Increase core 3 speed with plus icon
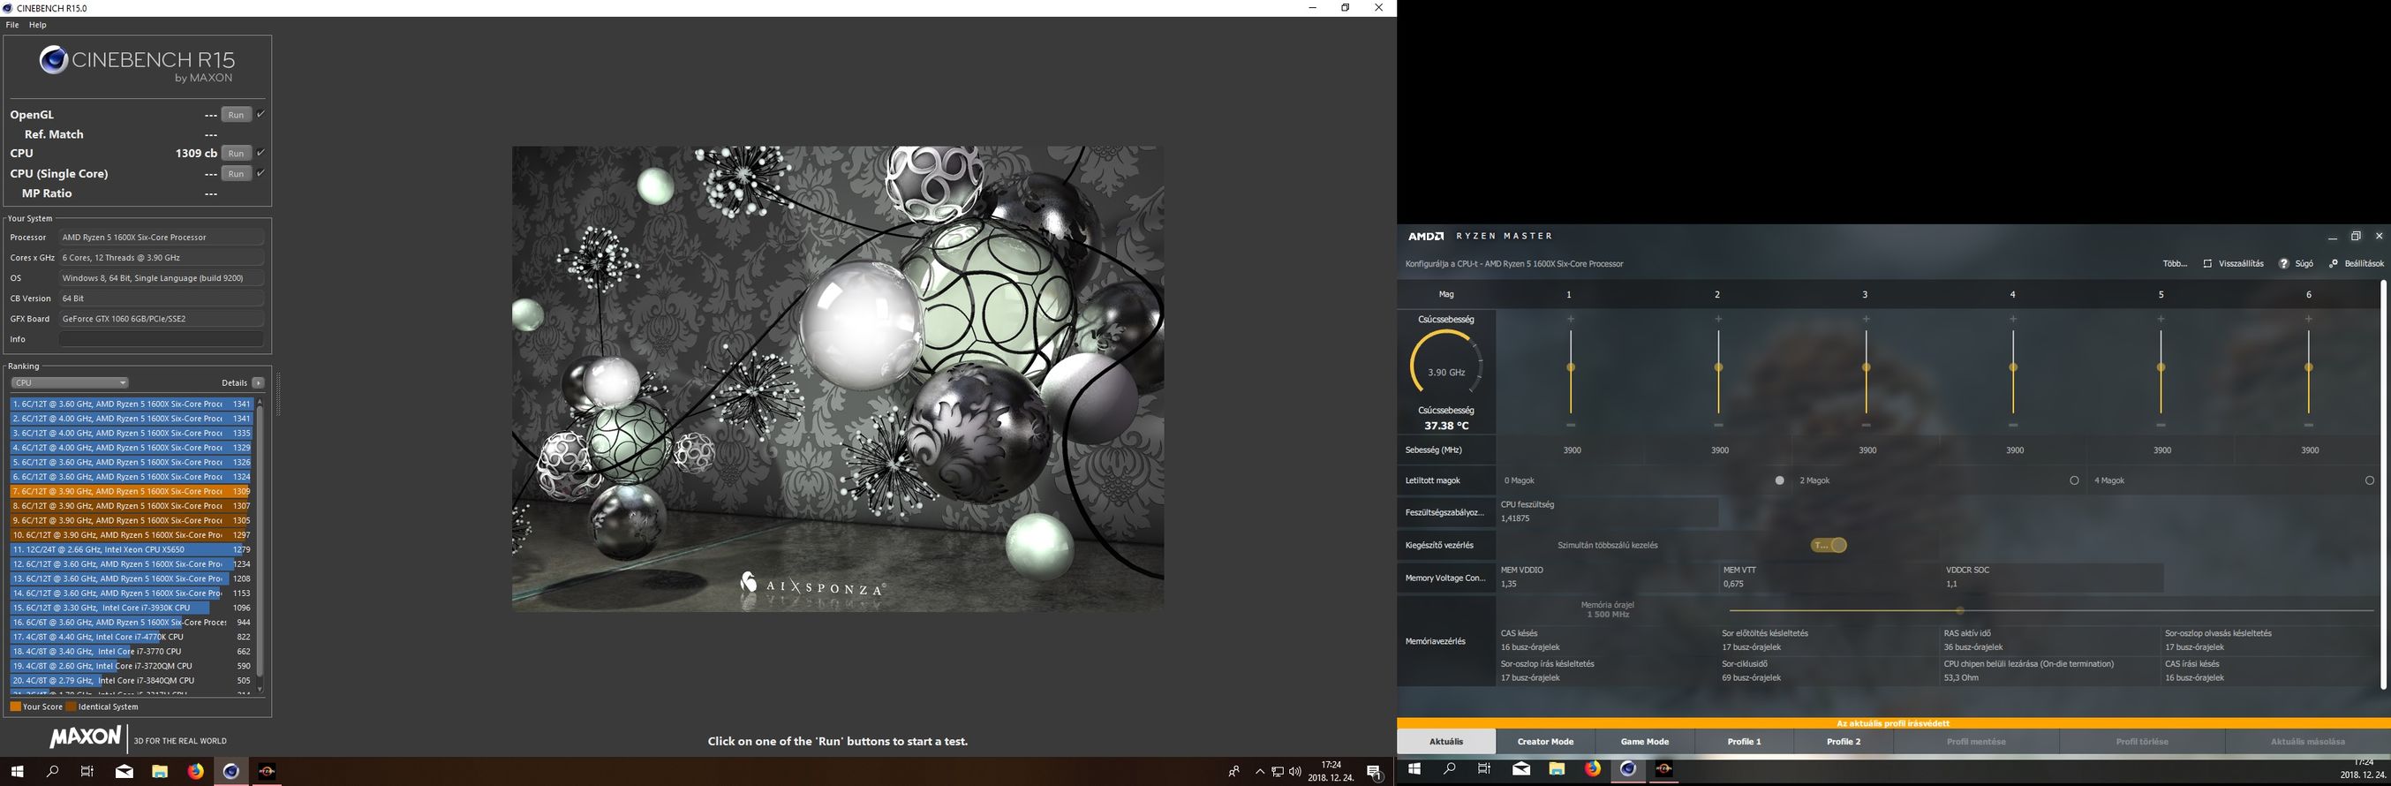 pos(1866,318)
